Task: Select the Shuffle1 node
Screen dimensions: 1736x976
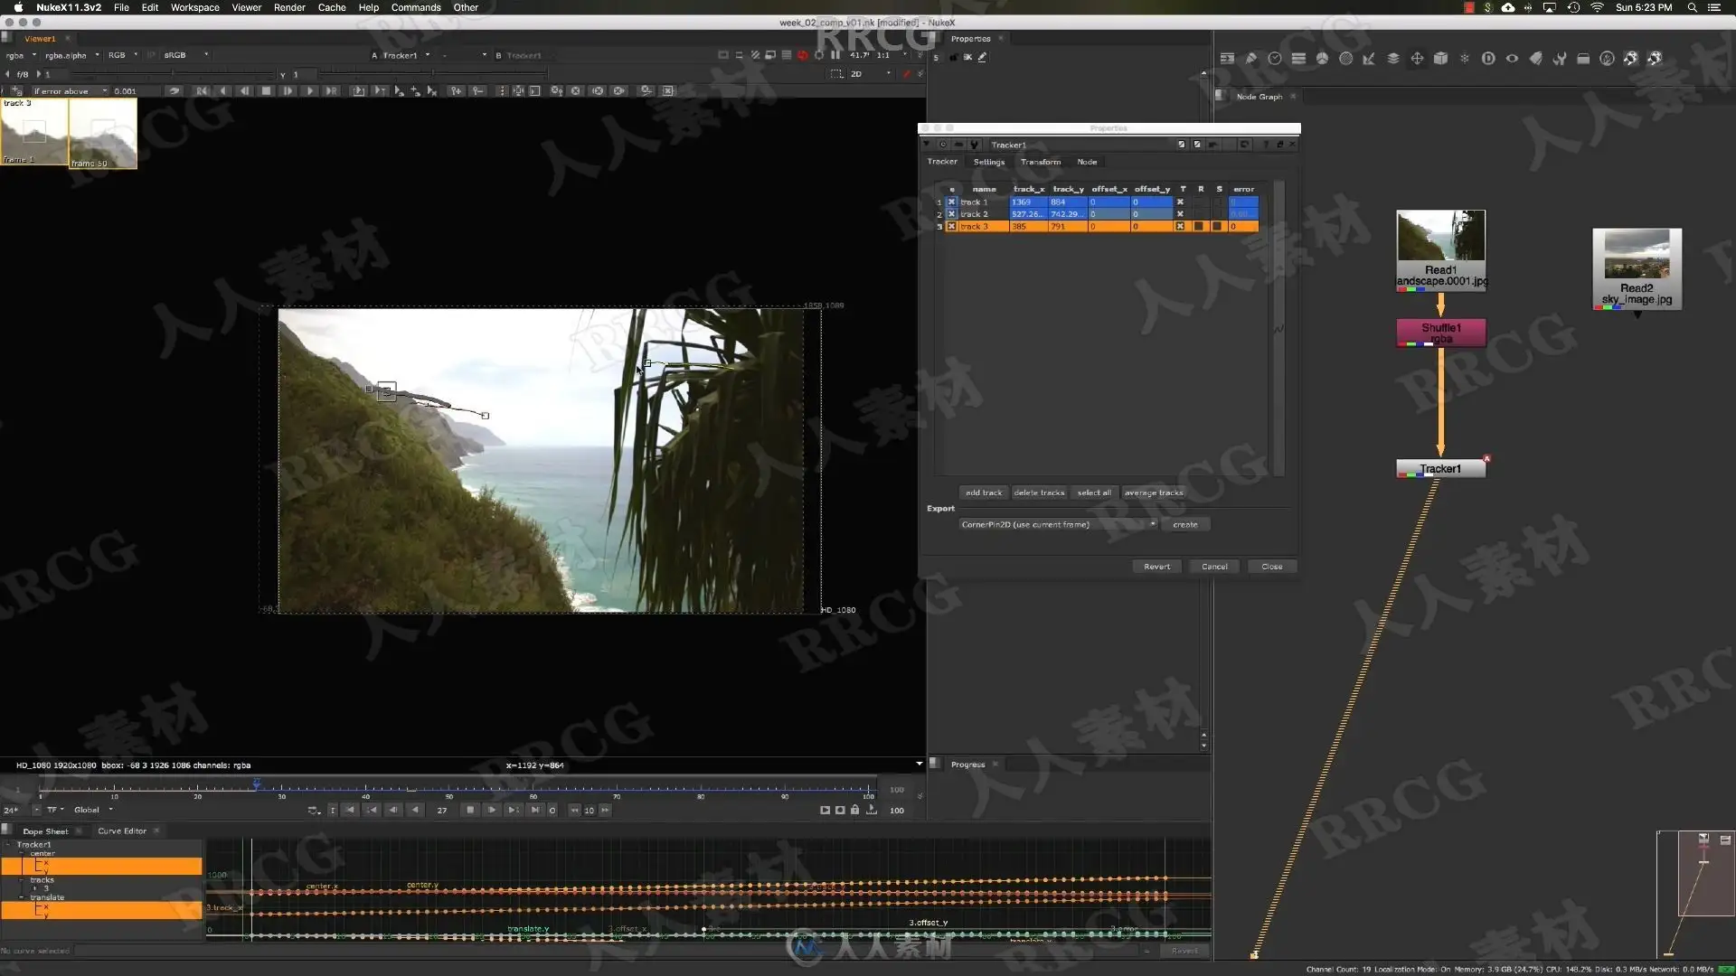Action: (1440, 333)
